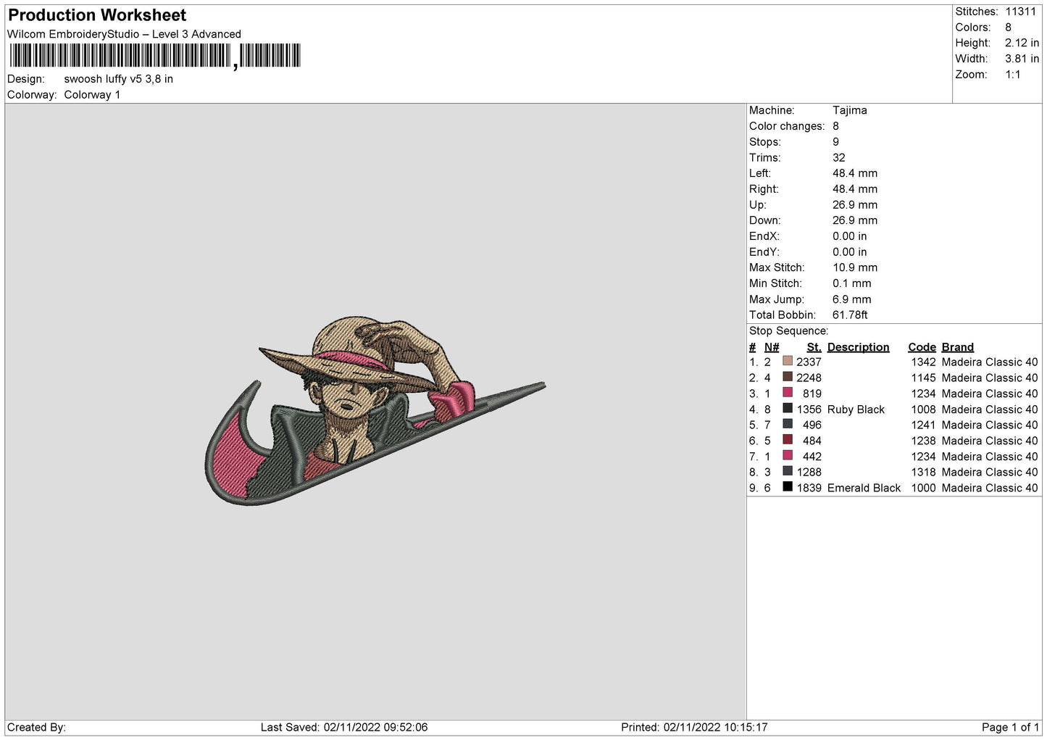Click the Stitches count 11311
1047x740 pixels.
coord(1020,12)
